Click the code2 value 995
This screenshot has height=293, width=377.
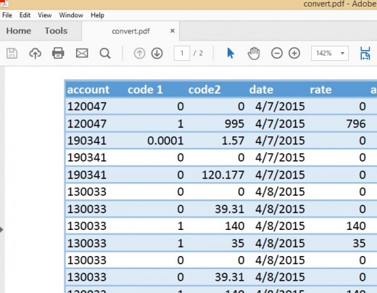click(x=234, y=124)
